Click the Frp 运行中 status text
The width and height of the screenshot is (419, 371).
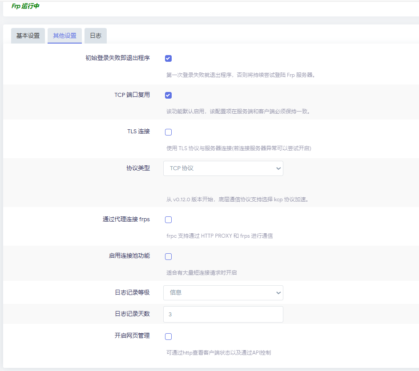(25, 6)
